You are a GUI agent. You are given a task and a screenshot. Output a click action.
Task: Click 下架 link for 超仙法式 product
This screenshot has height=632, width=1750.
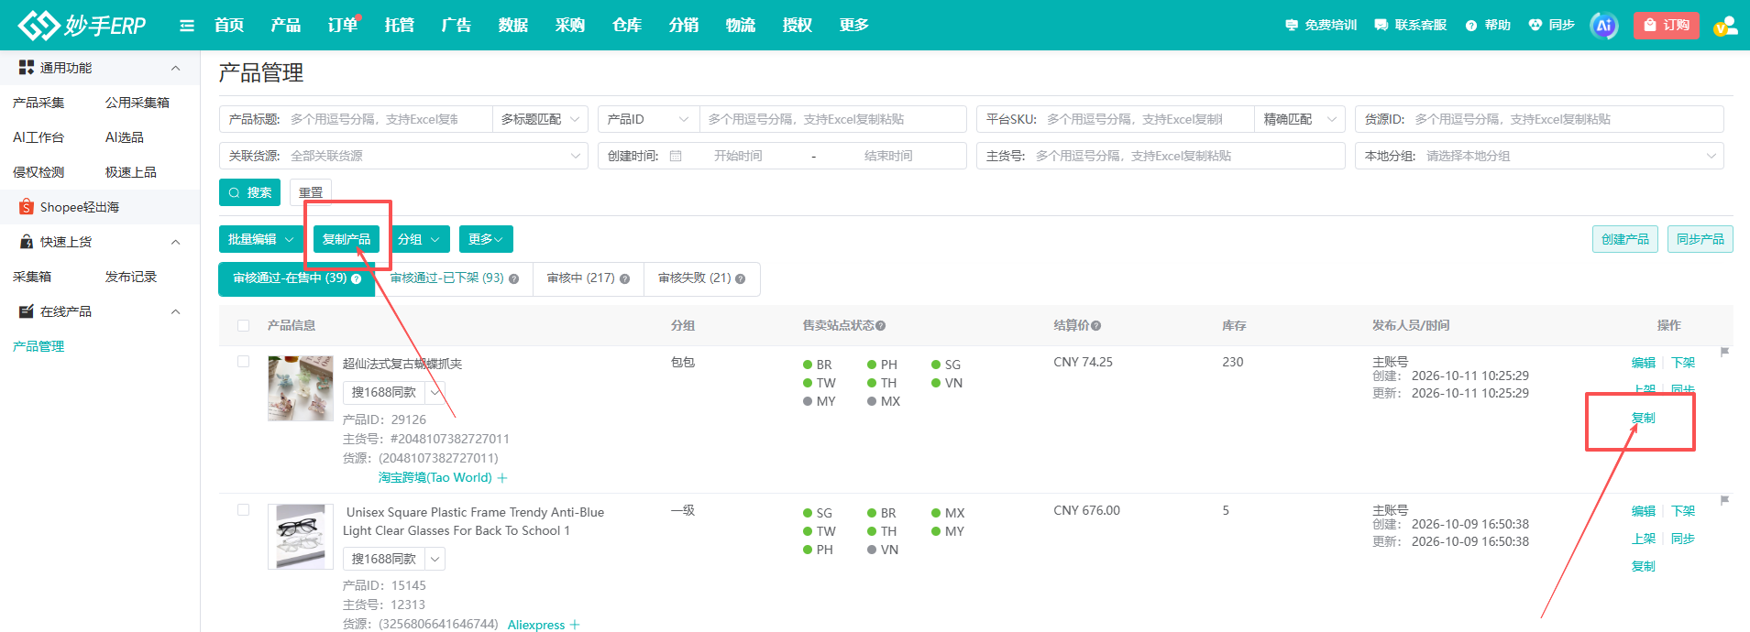pyautogui.click(x=1683, y=363)
